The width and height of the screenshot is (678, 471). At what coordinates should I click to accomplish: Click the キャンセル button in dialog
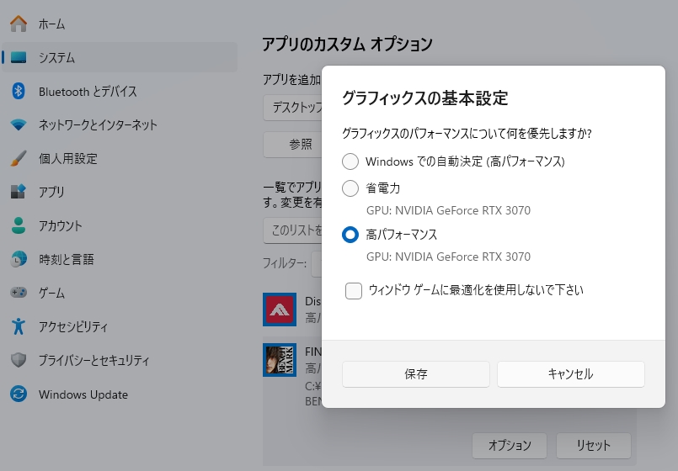(x=570, y=374)
